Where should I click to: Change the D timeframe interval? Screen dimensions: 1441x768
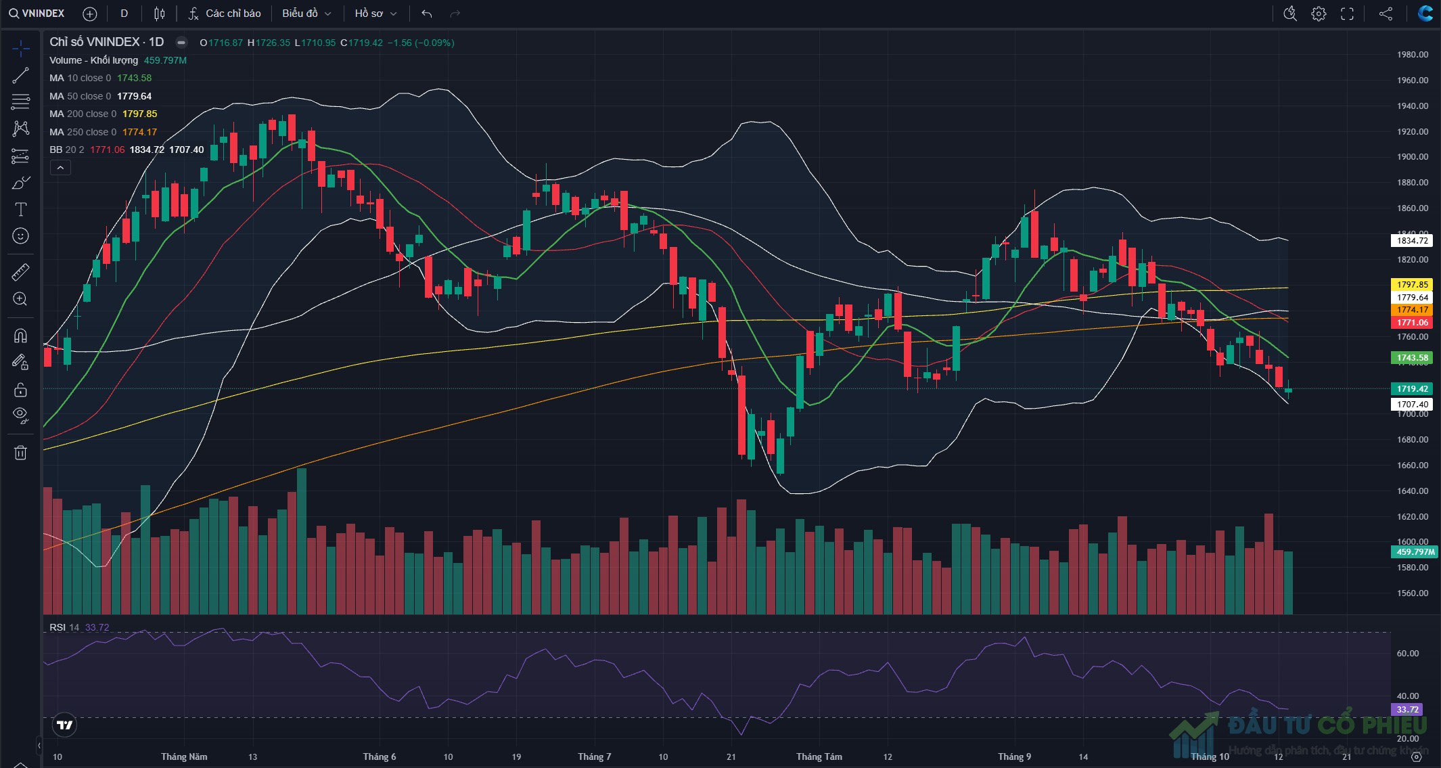click(124, 14)
